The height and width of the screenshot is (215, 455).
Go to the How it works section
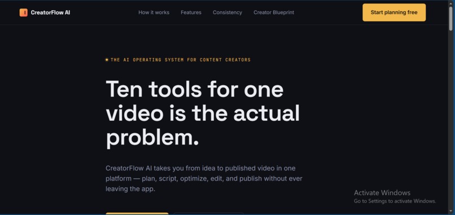tap(154, 12)
